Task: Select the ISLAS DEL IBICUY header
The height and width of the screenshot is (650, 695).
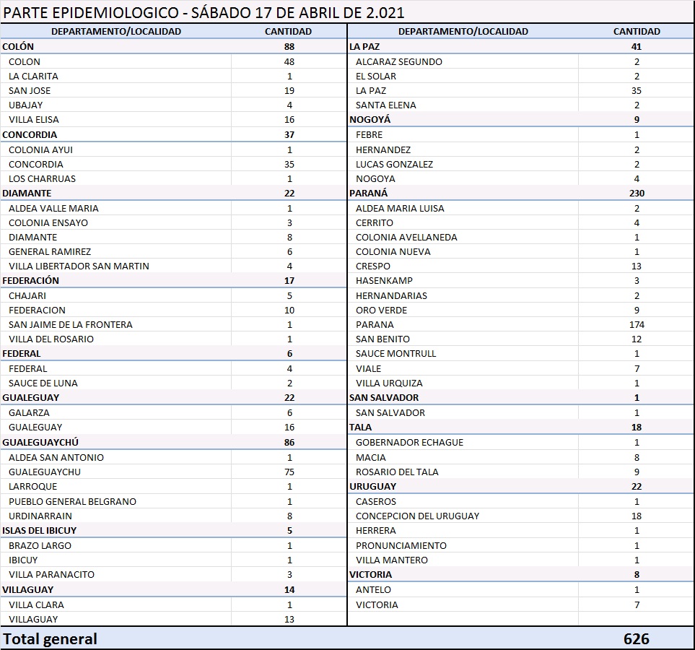Action: click(40, 531)
